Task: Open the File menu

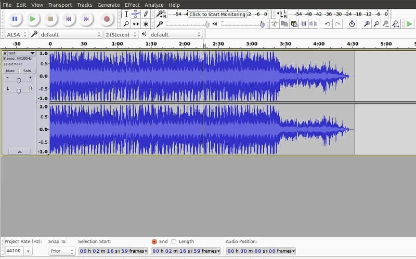Action: coord(7,5)
